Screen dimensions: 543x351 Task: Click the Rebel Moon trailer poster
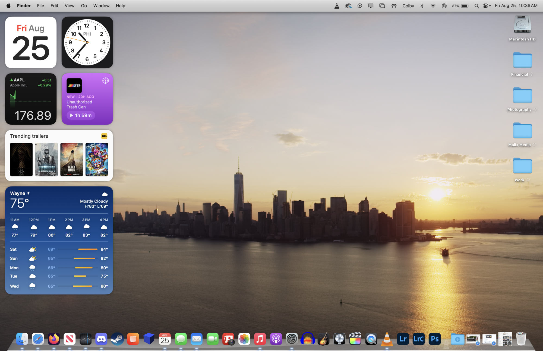coord(71,159)
